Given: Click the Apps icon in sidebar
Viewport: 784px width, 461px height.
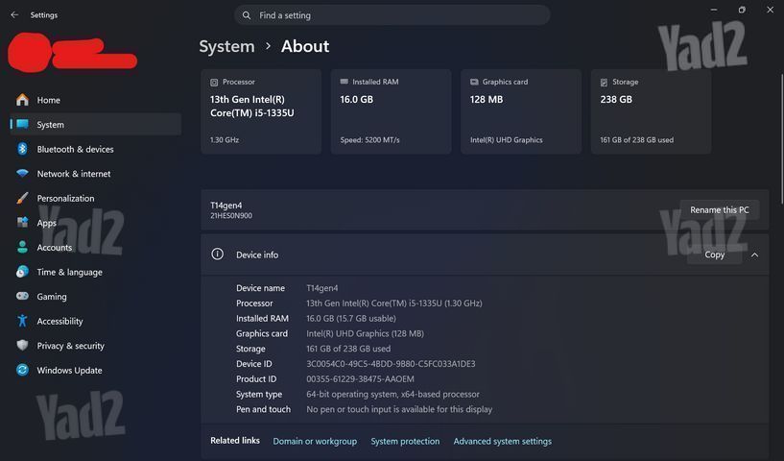Looking at the screenshot, I should [x=22, y=222].
